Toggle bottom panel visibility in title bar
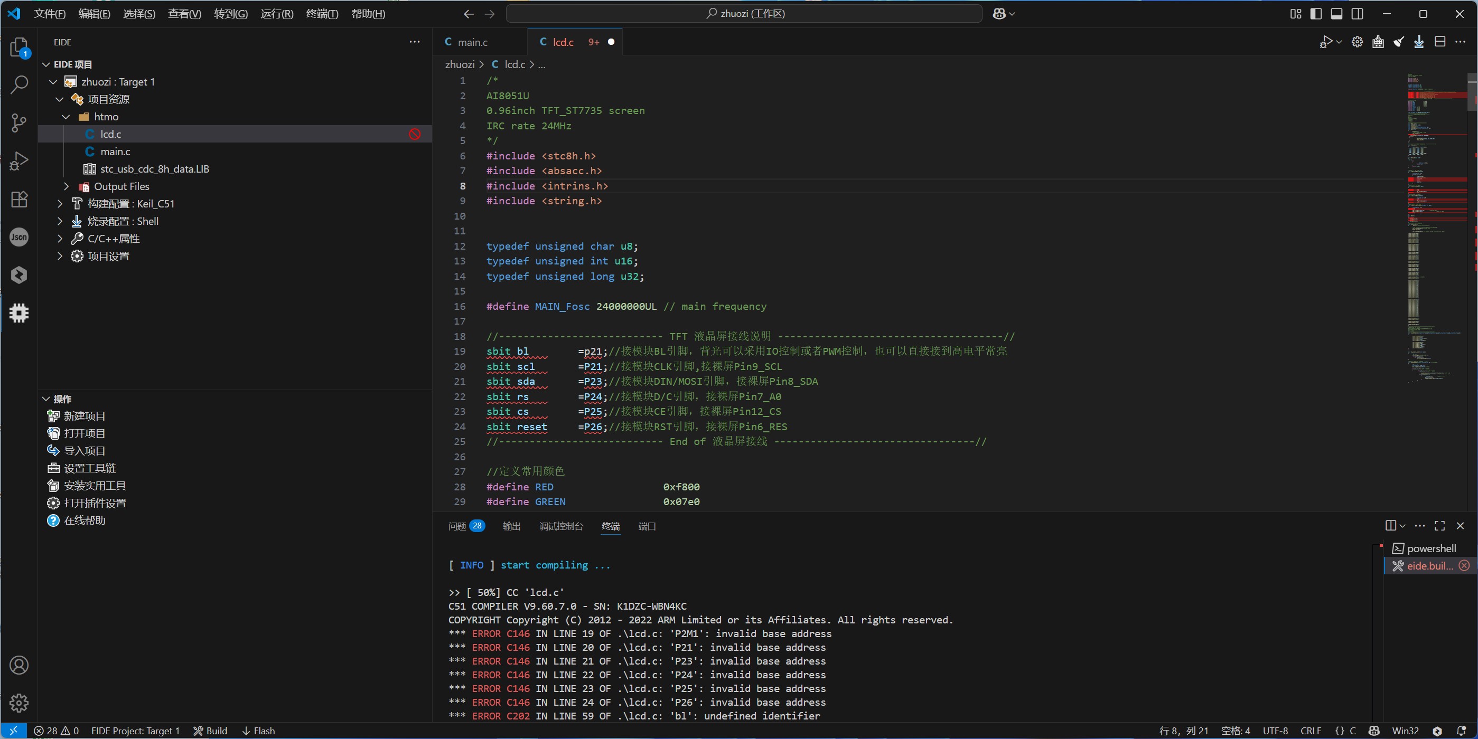The width and height of the screenshot is (1478, 739). 1336,14
